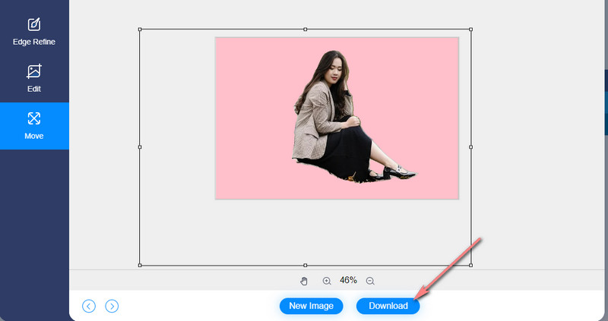Viewport: 608px width, 321px height.
Task: Zoom out with the minus magnifier
Action: (x=370, y=281)
